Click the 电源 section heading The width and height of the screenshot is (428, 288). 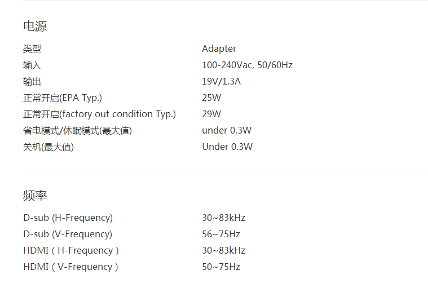click(x=35, y=26)
